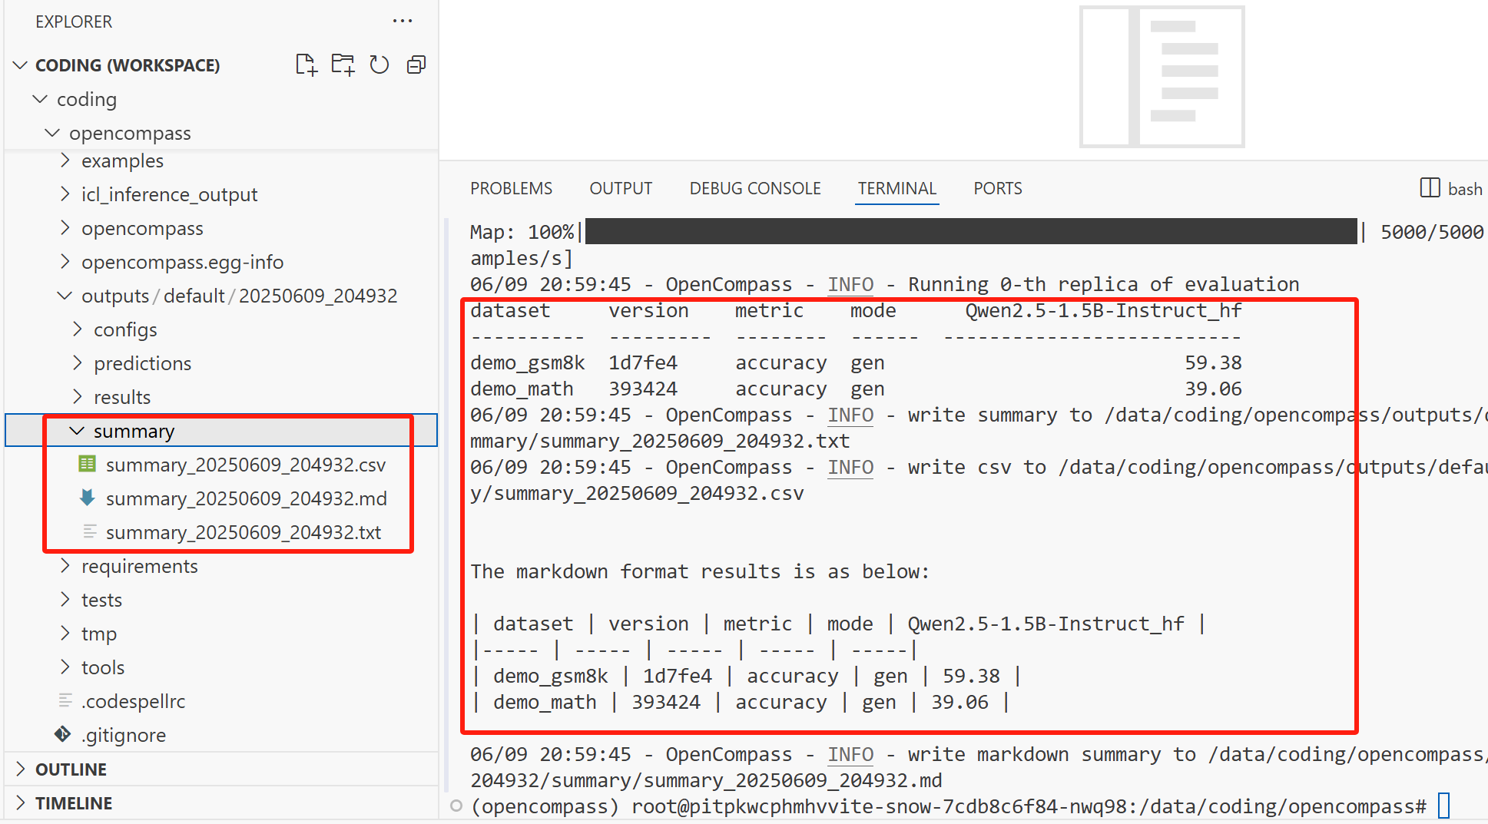Image resolution: width=1488 pixels, height=824 pixels.
Task: Click the Map 100% progress bar
Action: click(971, 231)
